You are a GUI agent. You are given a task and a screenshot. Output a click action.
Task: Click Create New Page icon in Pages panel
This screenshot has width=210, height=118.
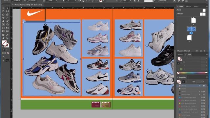click(201, 51)
